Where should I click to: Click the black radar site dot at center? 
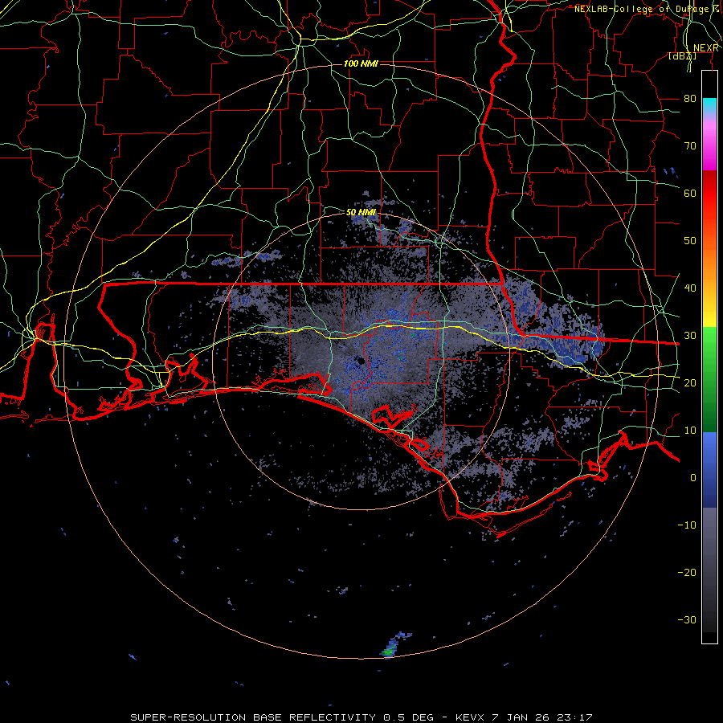click(x=360, y=361)
